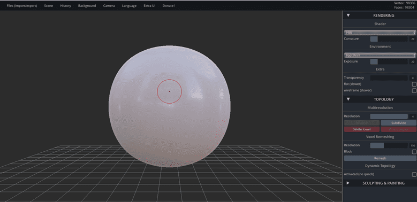This screenshot has height=202, width=417.
Task: Click the Multiresolution value field showing 4
Action: coord(413,116)
